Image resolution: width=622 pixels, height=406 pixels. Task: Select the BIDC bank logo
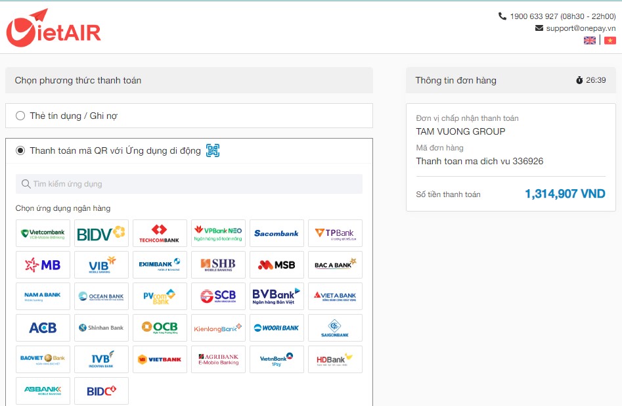coord(101,389)
